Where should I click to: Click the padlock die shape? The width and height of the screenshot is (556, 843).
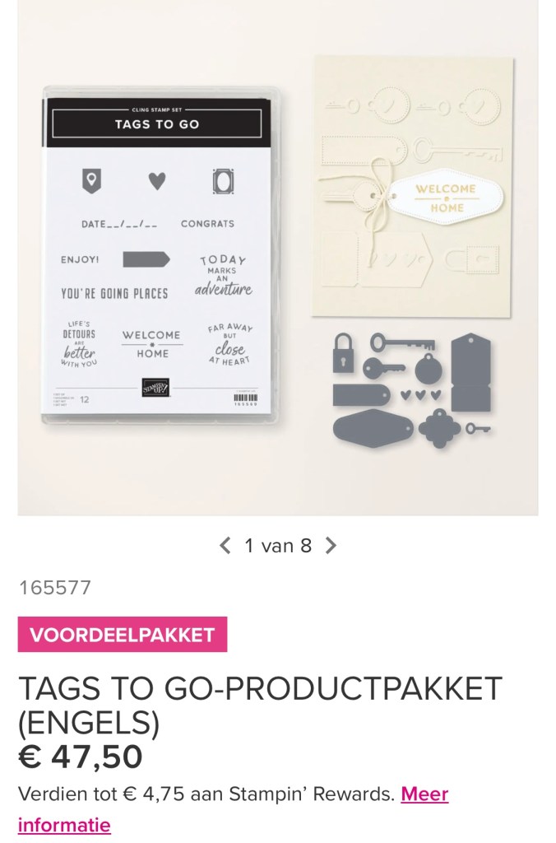coord(344,352)
